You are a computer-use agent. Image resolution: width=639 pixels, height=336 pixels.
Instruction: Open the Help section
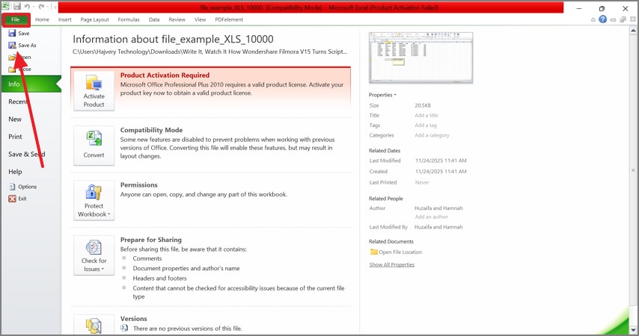15,172
